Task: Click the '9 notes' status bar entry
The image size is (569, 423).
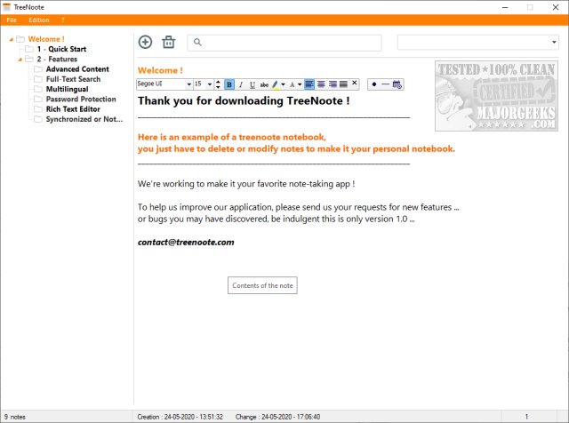Action: 15,417
